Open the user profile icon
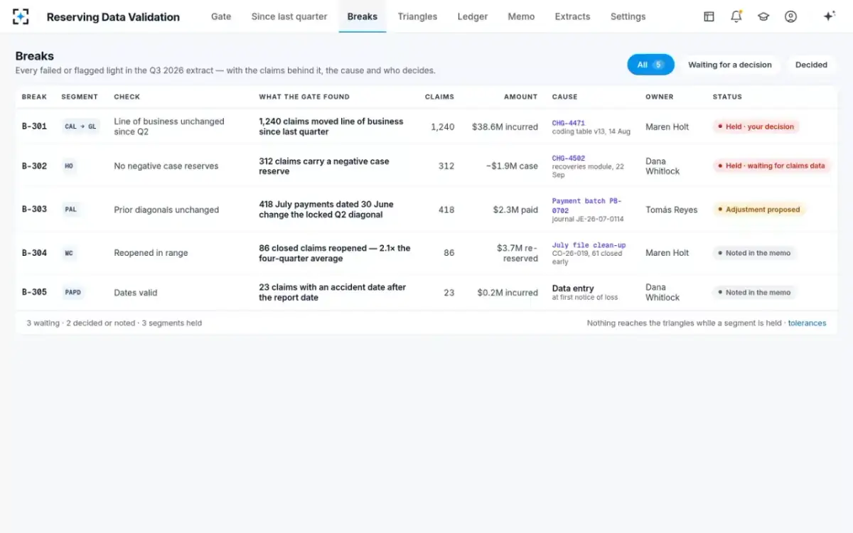 click(790, 16)
